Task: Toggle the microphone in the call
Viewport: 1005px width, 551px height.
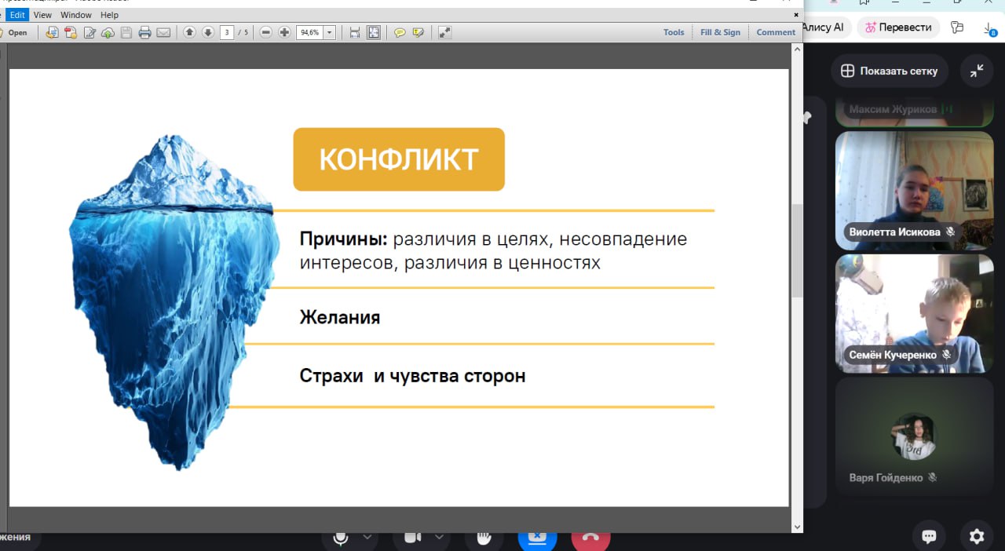Action: [x=341, y=538]
